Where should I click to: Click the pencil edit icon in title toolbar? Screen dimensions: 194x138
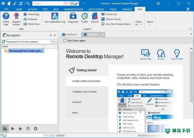pyautogui.click(x=15, y=3)
